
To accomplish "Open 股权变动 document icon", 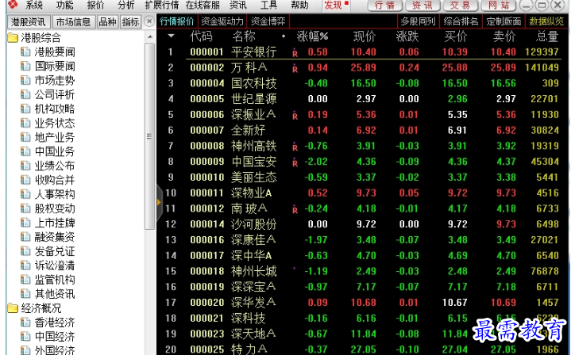I will coord(25,208).
